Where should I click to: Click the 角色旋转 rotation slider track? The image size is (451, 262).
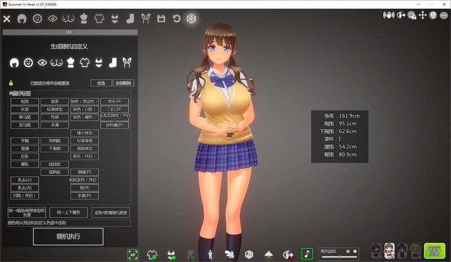(339, 257)
